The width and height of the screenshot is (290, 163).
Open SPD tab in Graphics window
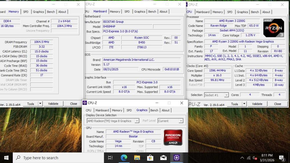(x=129, y=110)
